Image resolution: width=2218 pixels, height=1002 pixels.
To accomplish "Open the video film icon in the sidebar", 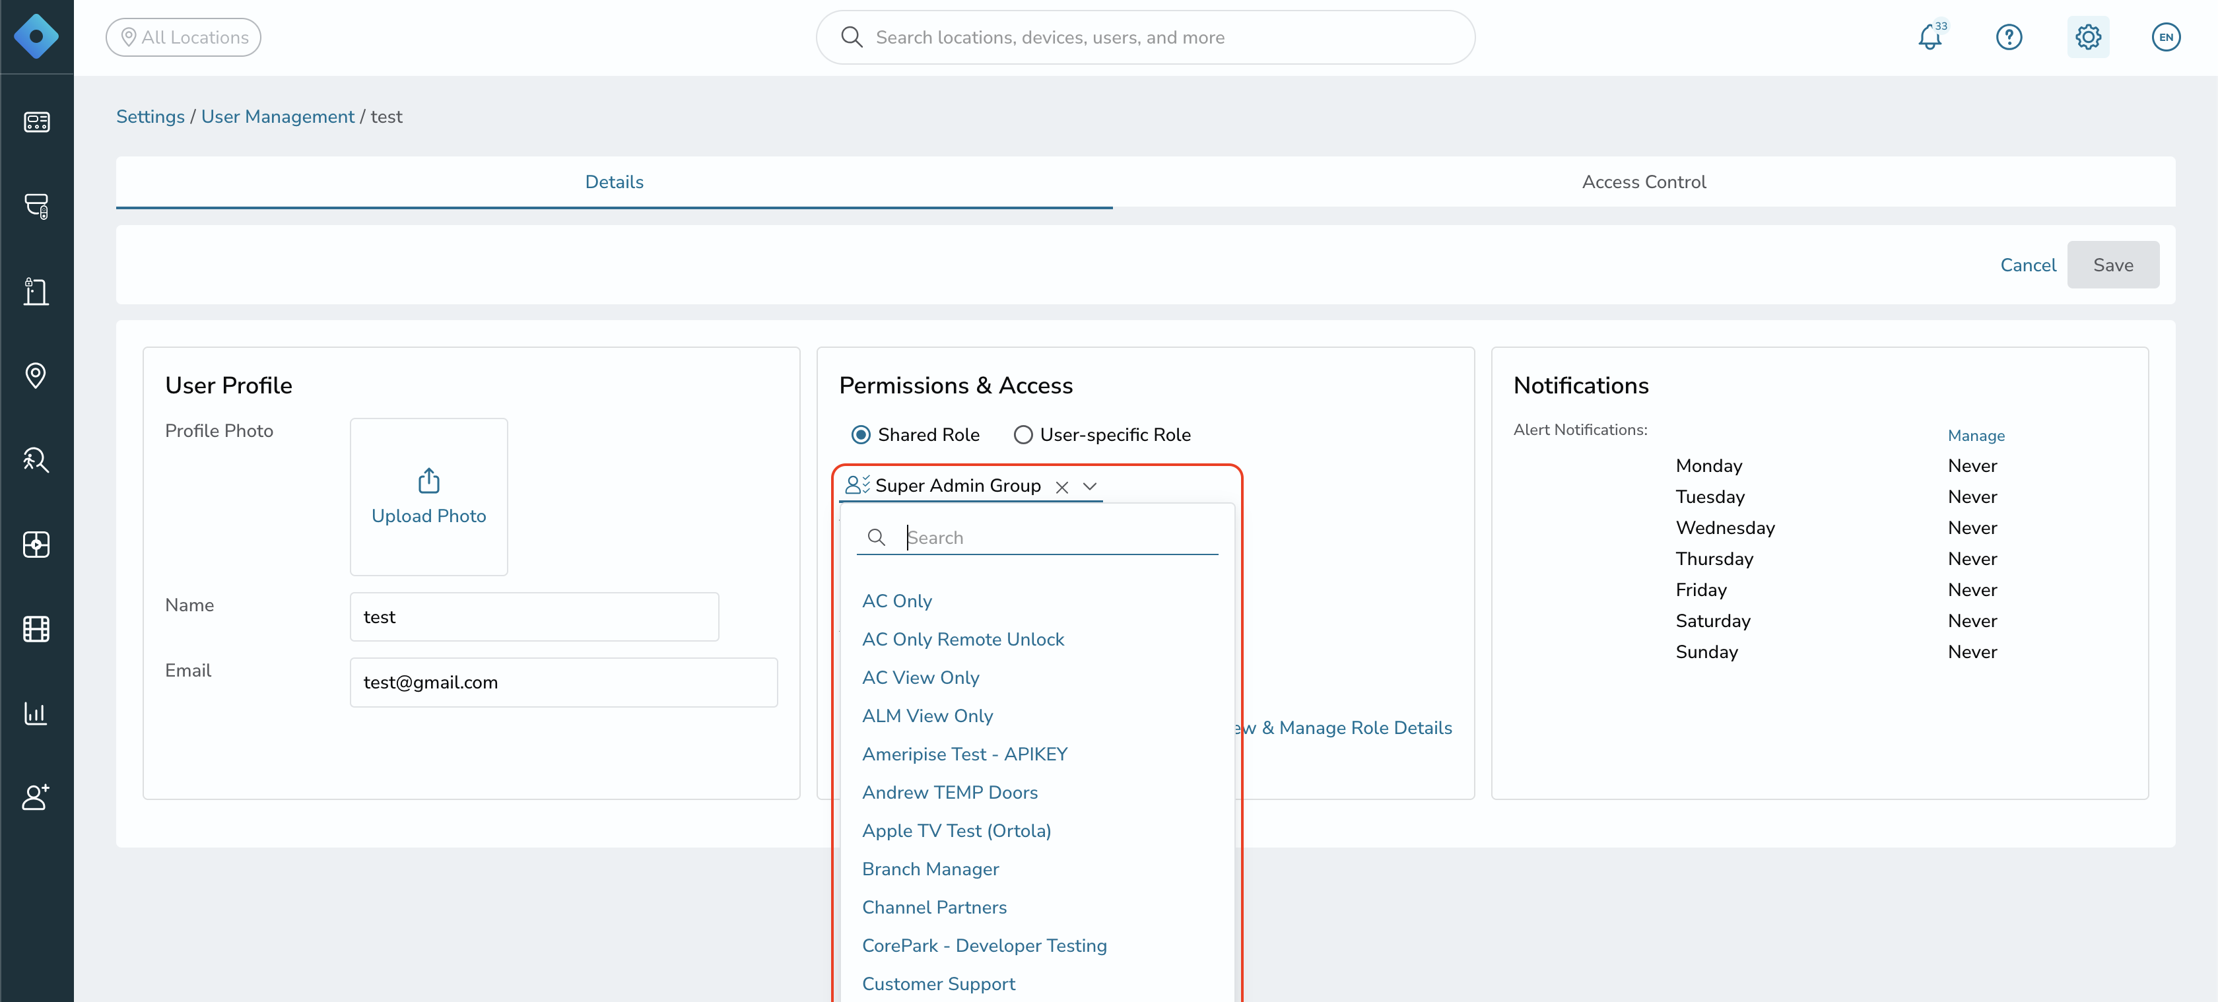I will point(36,629).
